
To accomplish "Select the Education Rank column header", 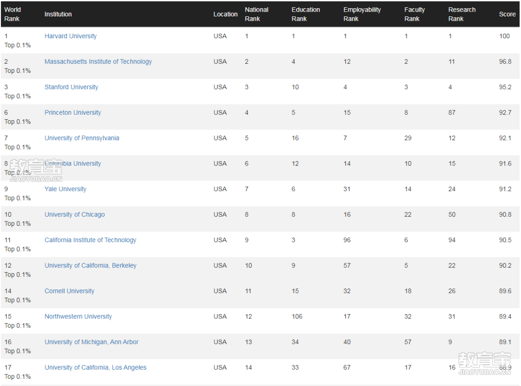I will pos(306,14).
